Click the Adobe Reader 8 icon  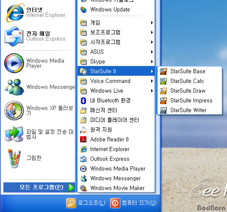click(x=83, y=139)
